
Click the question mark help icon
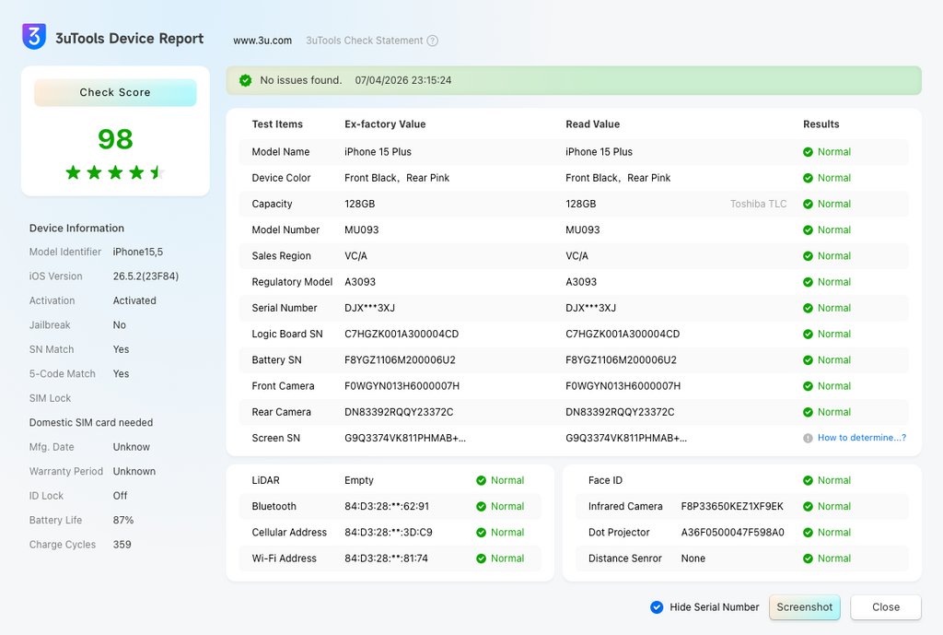pyautogui.click(x=433, y=41)
